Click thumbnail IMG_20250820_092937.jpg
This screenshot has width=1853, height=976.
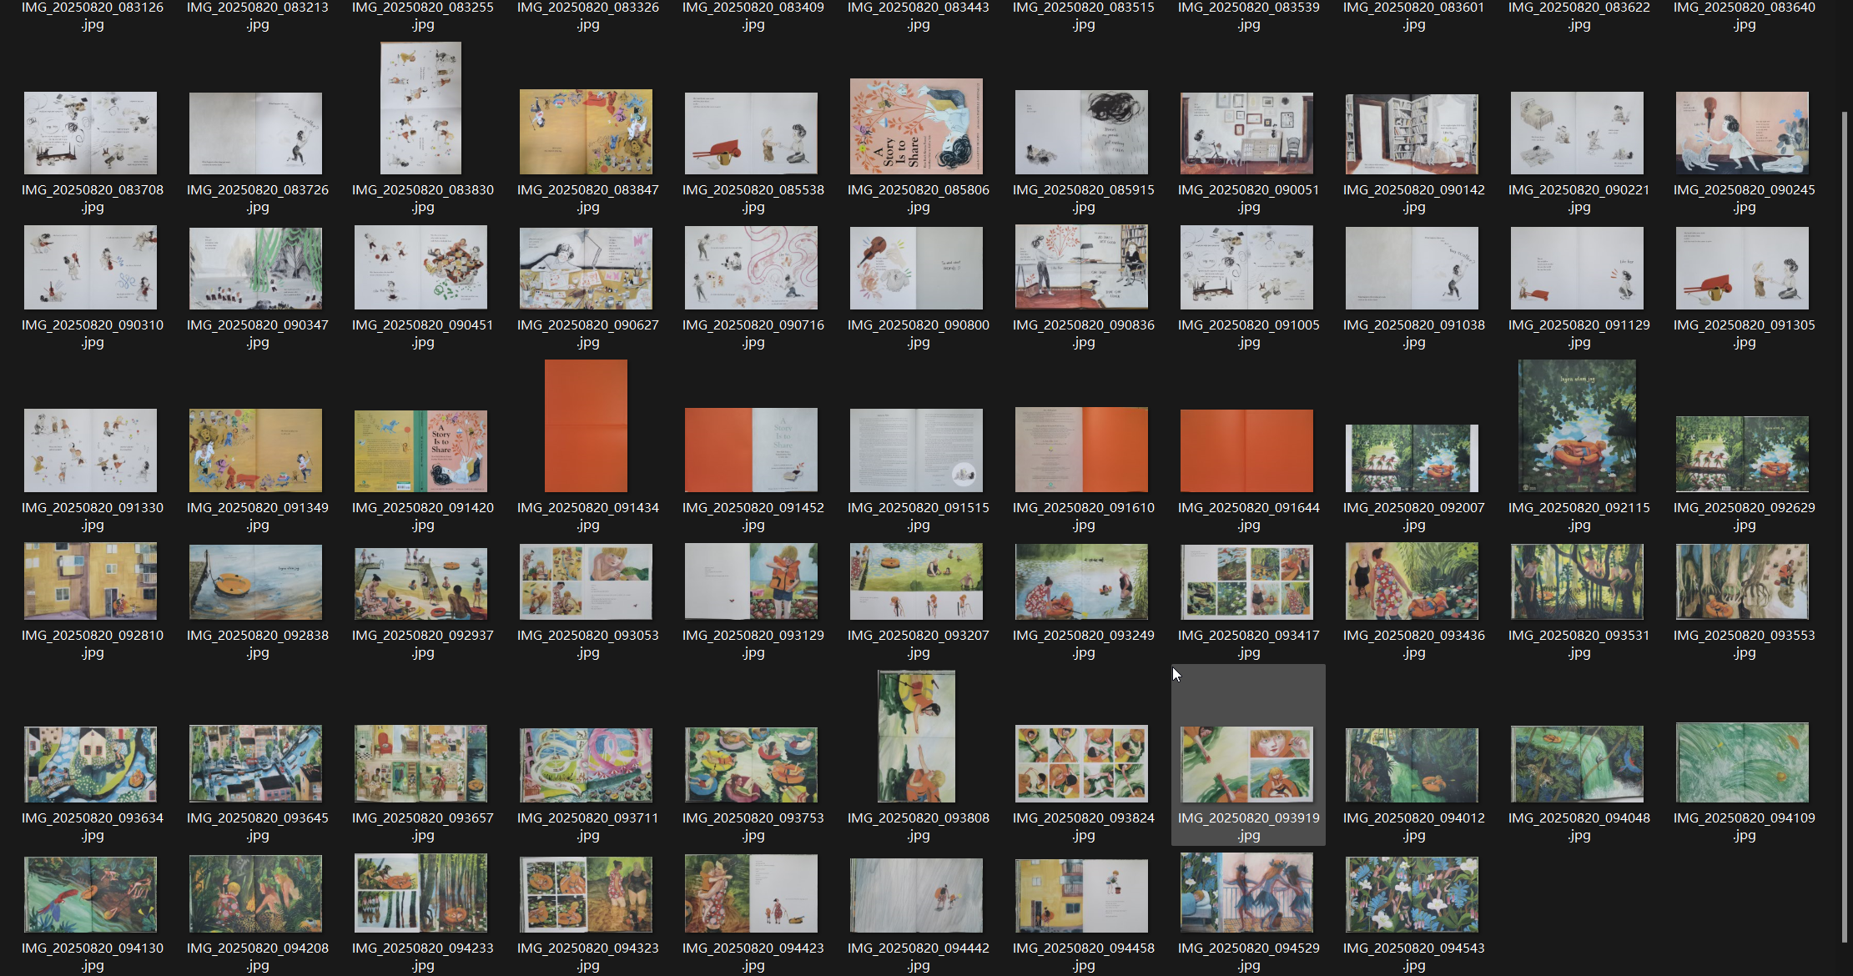420,583
